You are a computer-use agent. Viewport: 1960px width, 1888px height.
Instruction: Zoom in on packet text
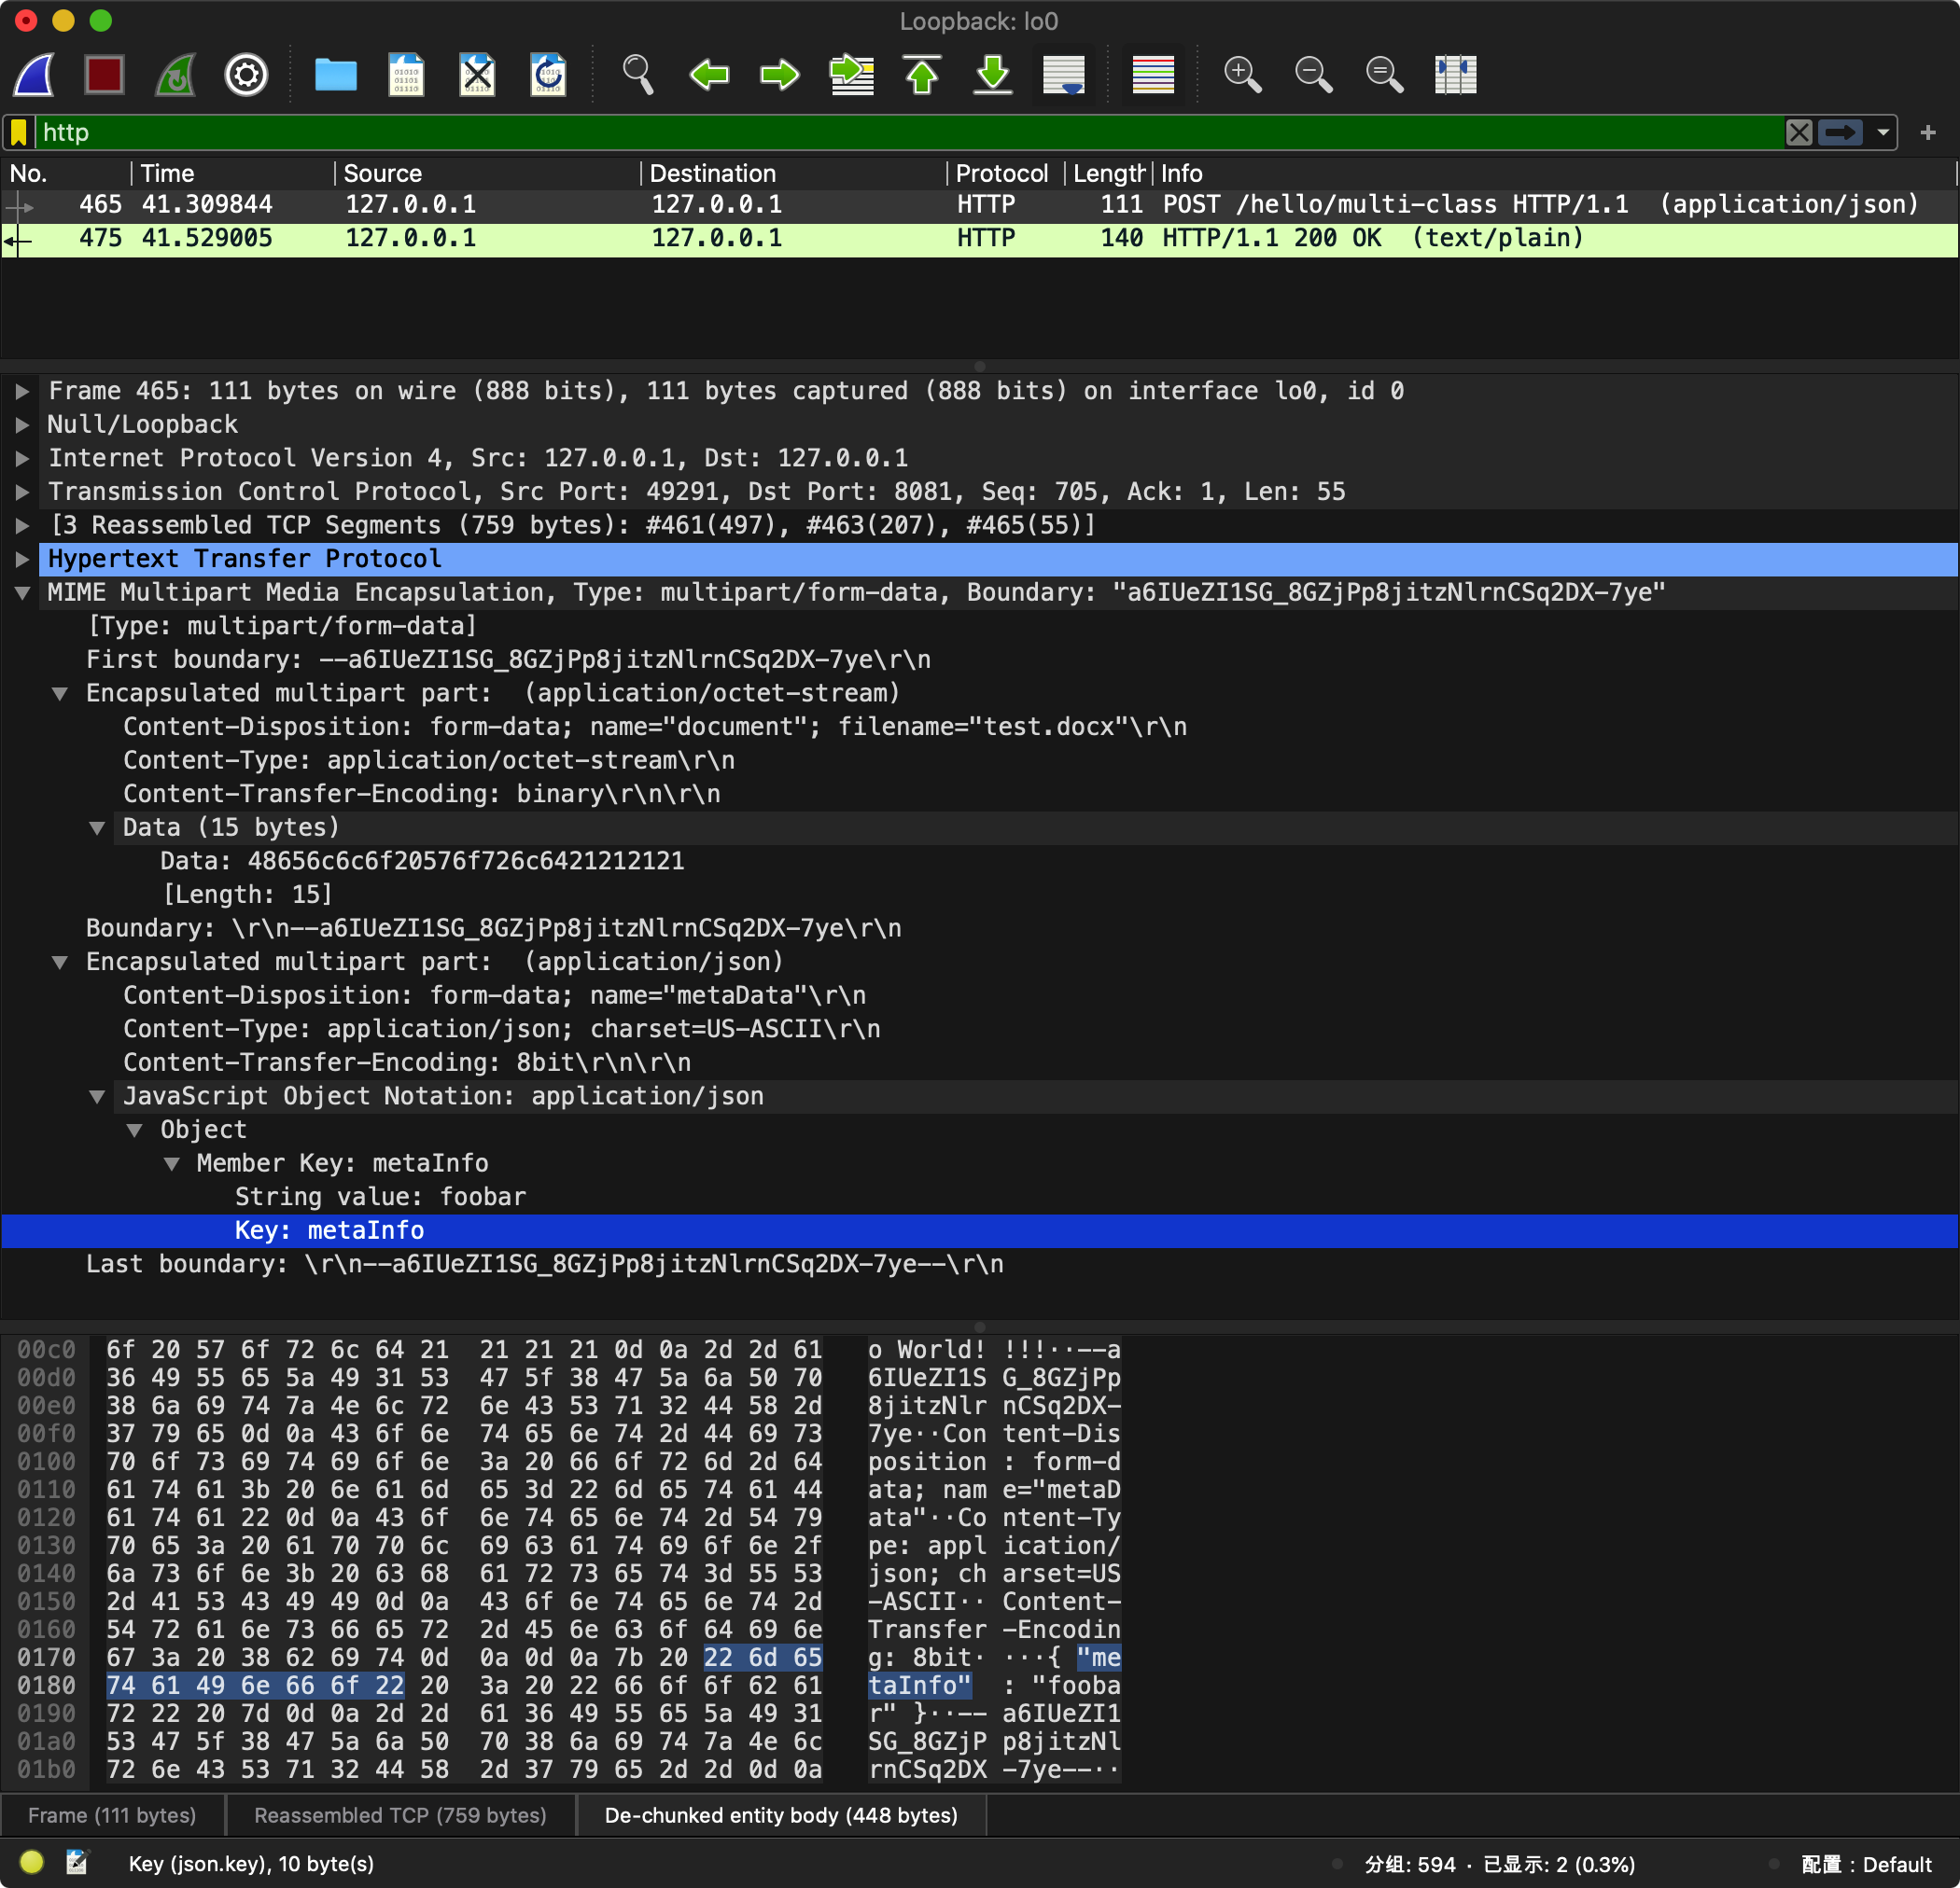pos(1242,75)
